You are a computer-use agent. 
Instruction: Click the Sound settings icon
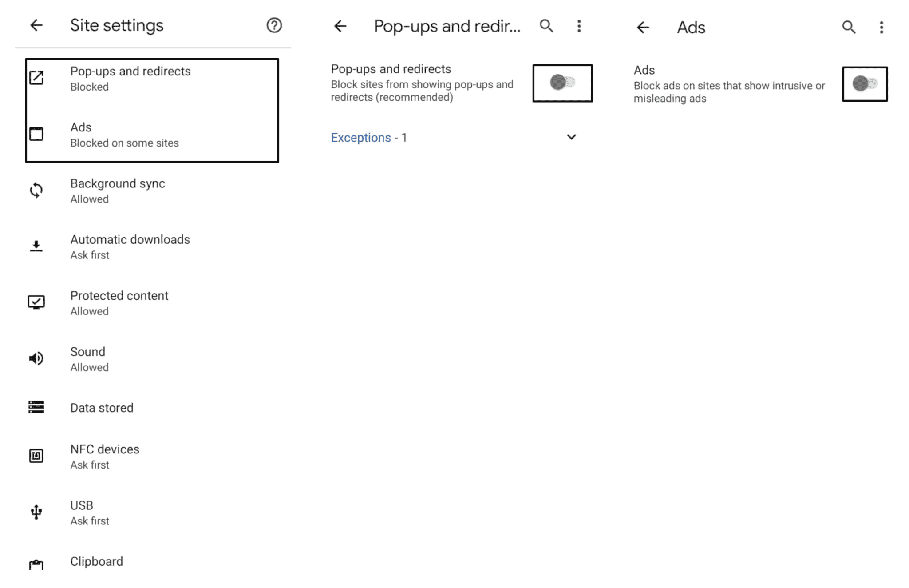36,359
